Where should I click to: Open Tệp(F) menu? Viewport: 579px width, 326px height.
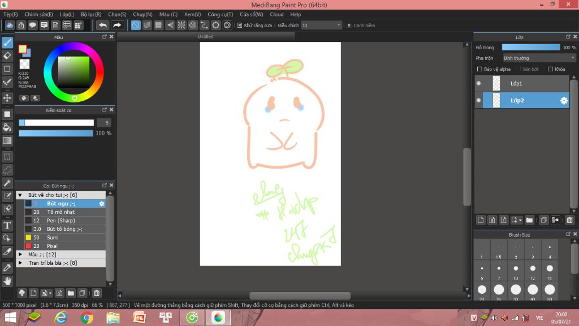[x=10, y=14]
